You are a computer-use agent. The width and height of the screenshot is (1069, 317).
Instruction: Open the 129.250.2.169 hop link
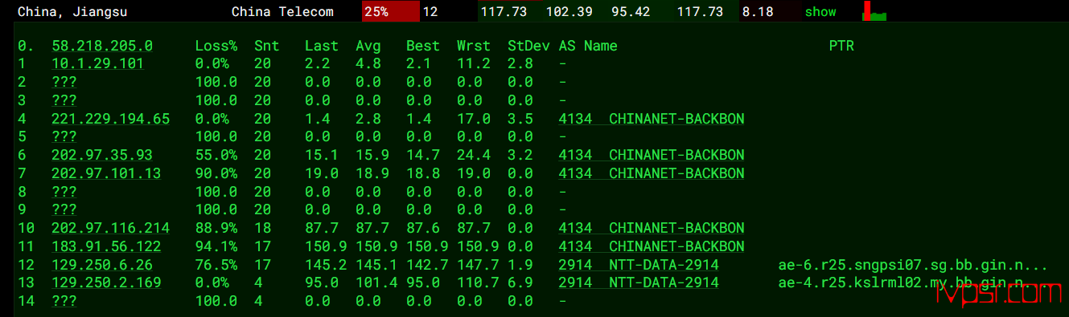pyautogui.click(x=106, y=282)
